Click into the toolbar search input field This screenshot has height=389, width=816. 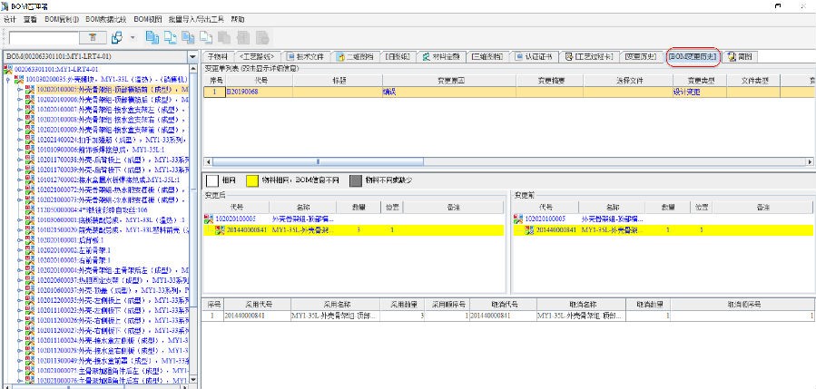coord(45,38)
